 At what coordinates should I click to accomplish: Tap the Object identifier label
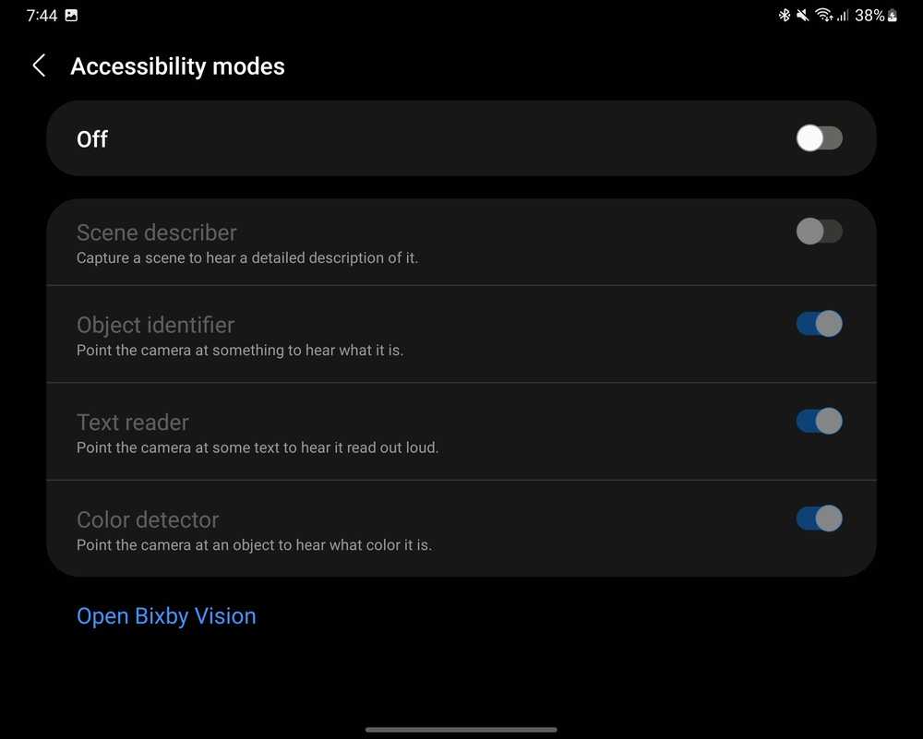pos(155,325)
